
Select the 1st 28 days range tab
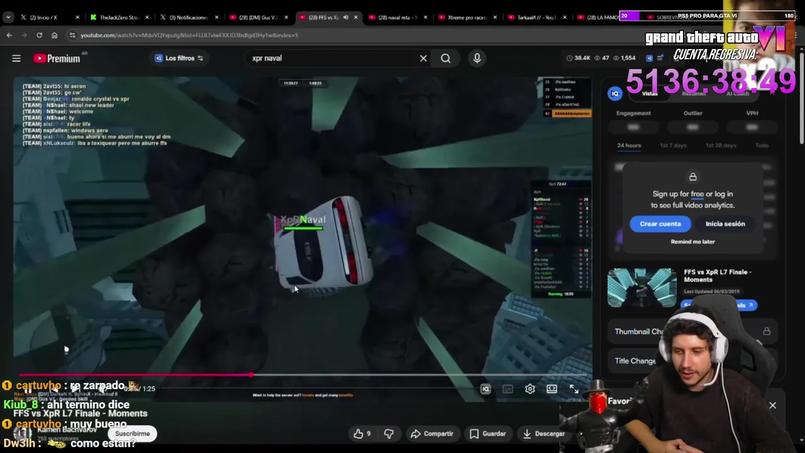tap(721, 145)
